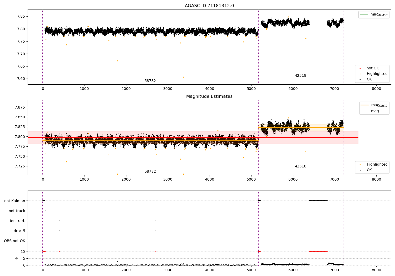Click the 42518 annotation in top plot

(x=300, y=76)
